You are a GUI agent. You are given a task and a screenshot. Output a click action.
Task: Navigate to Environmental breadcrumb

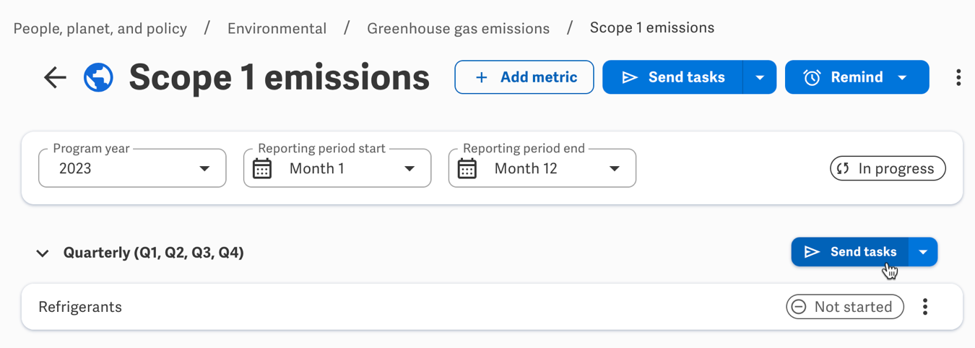(x=277, y=29)
